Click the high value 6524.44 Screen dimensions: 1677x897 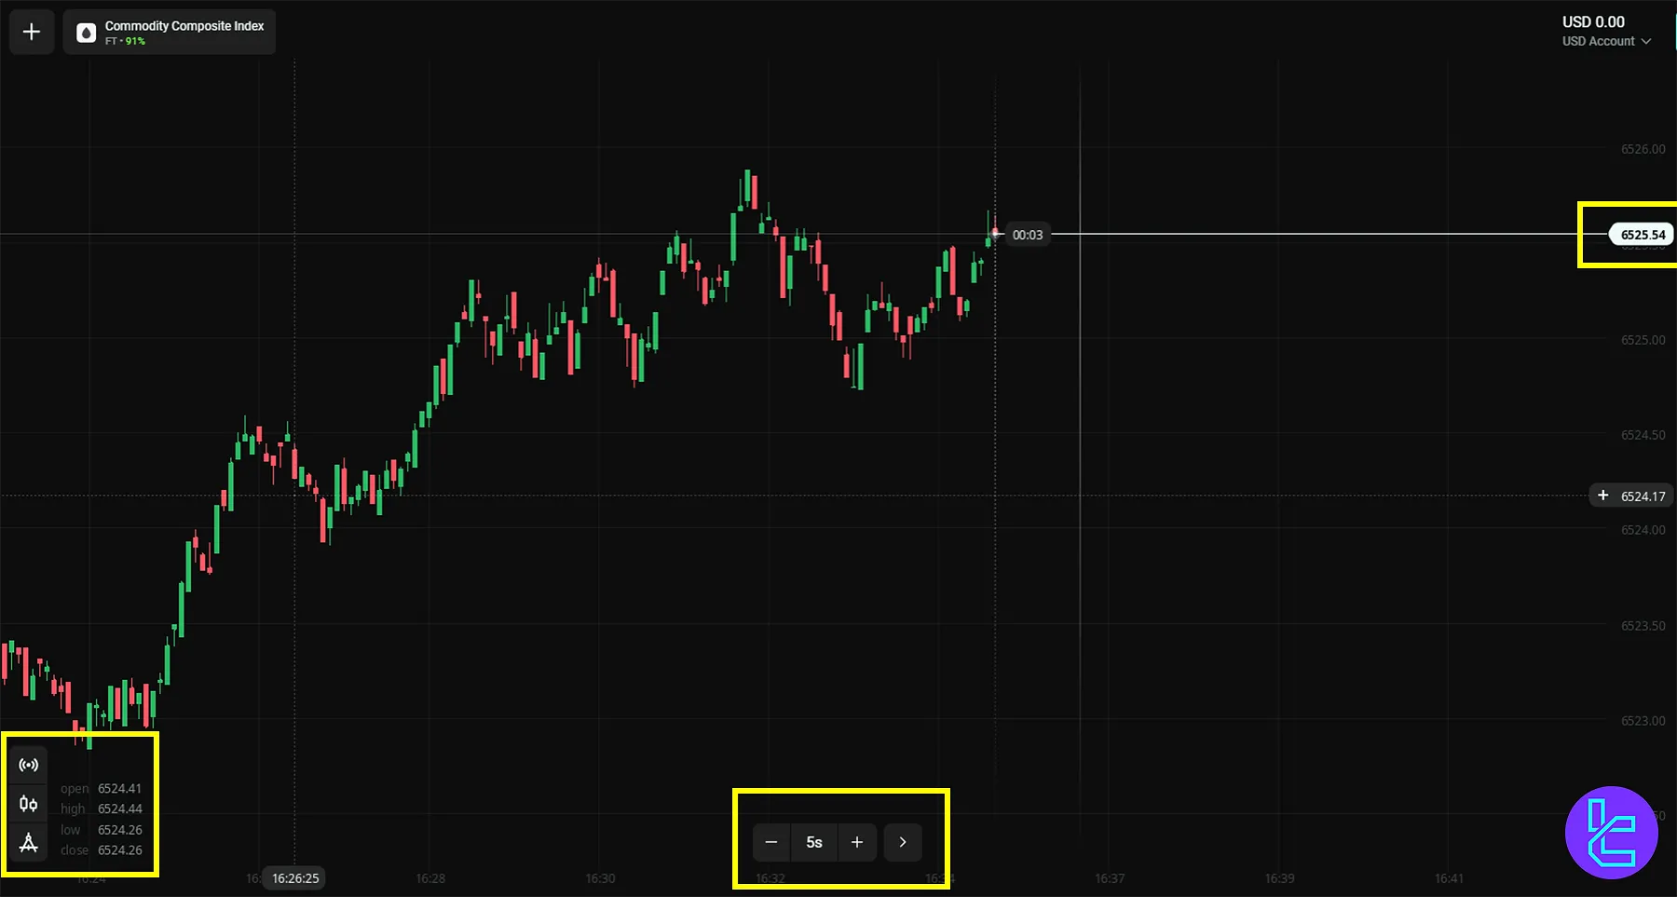click(120, 809)
